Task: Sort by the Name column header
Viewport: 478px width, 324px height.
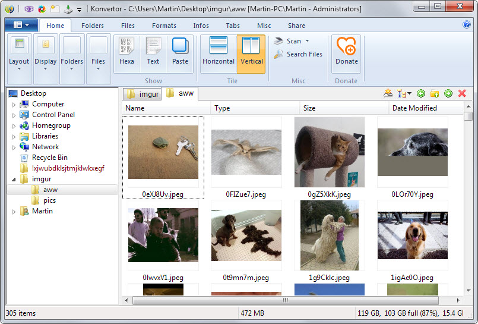Action: coord(166,108)
